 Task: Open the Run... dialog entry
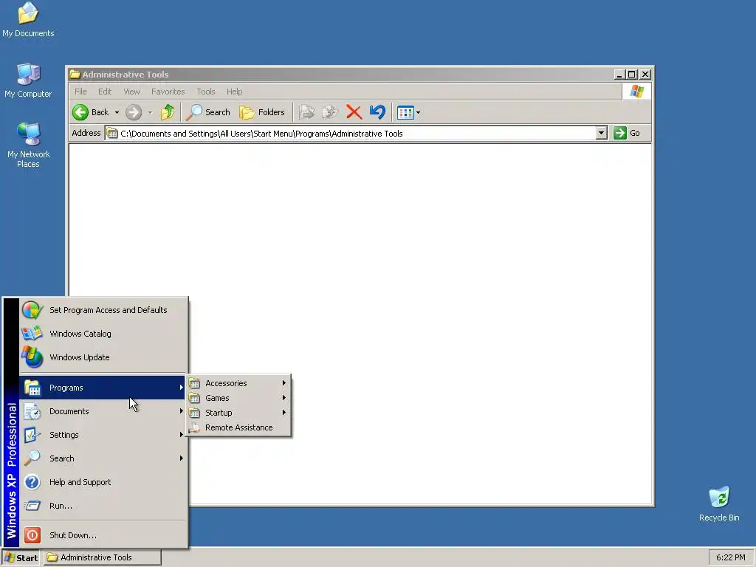[x=103, y=506]
